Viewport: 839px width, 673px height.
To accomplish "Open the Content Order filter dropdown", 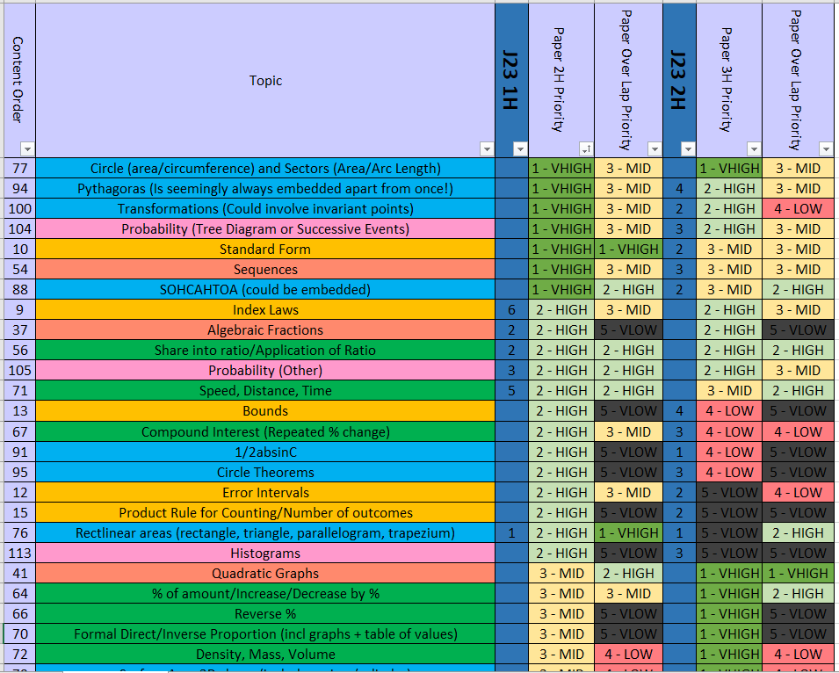I will [x=26, y=148].
